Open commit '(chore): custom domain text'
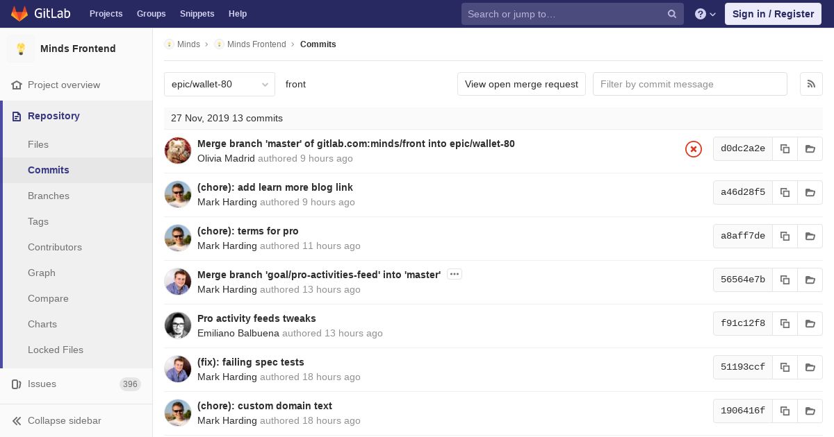 pos(265,406)
